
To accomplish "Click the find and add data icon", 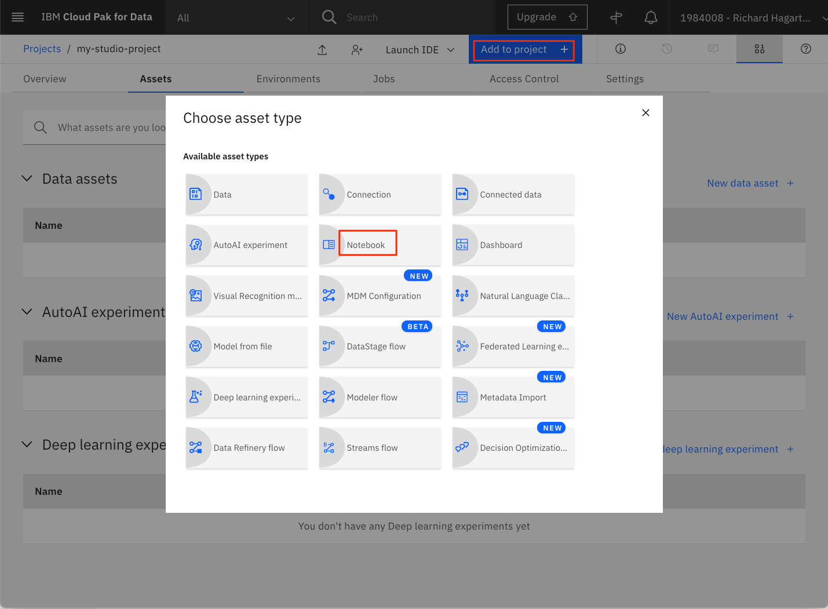I will click(x=760, y=49).
